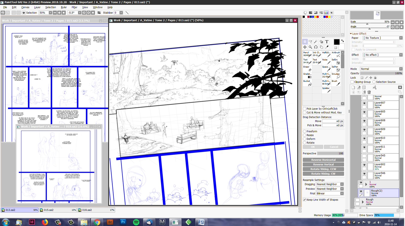Show Layer545 via its empty visibility box
This screenshot has width=405, height=226.
[x=364, y=156]
